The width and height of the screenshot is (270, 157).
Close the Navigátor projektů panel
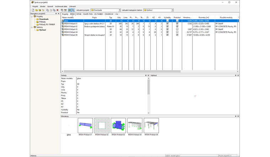[59, 13]
